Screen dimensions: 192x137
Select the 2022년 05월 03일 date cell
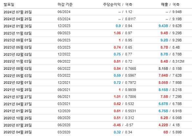point(18,76)
